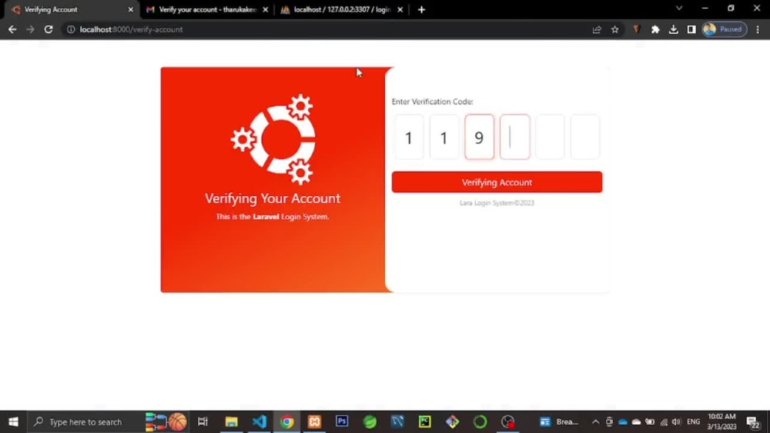Open the Windows Start menu

click(13, 421)
